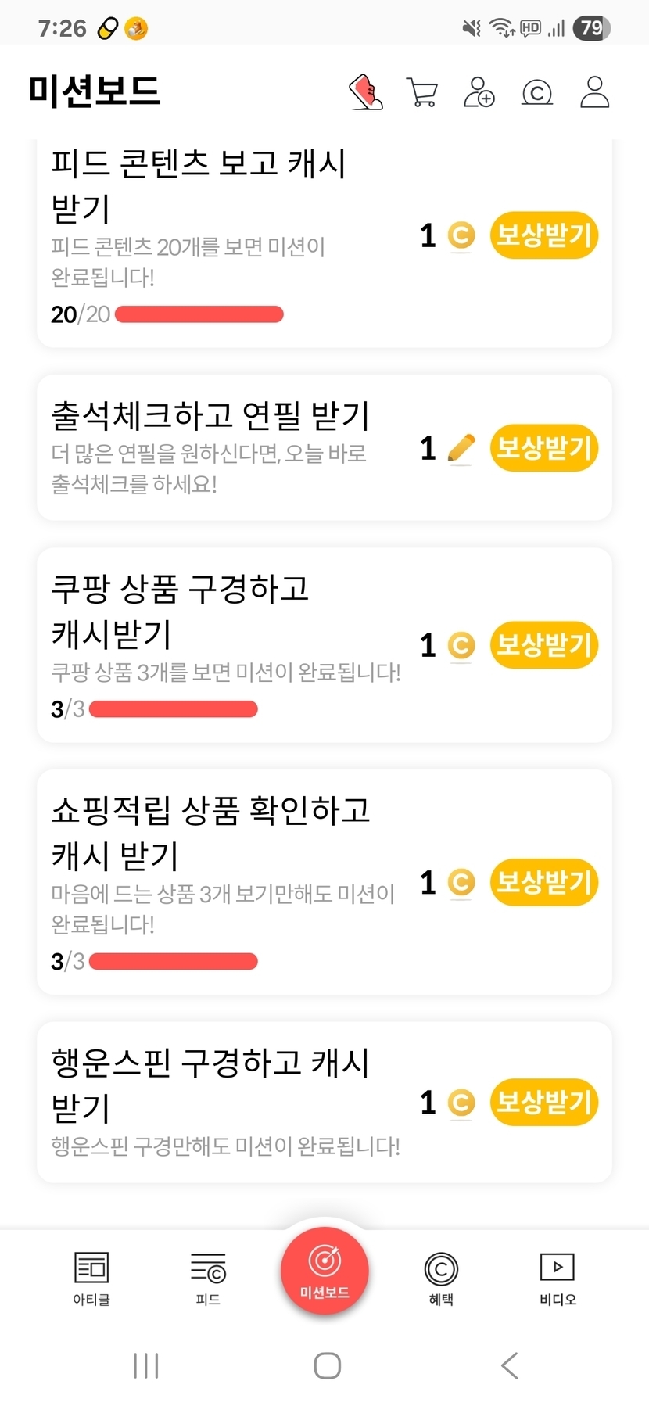Image resolution: width=649 pixels, height=1406 pixels.
Task: Tap the red sneaker icon in header
Action: [x=365, y=92]
